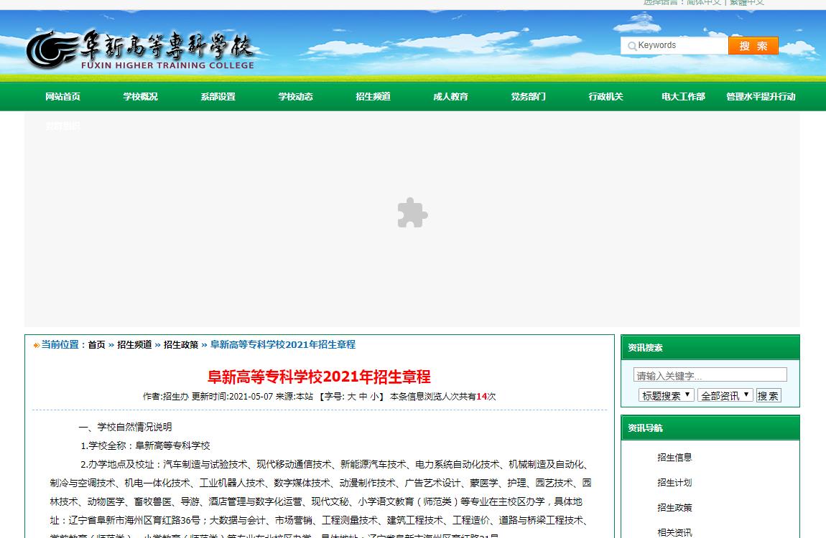Select 招生频道 in the green nav bar
Viewport: 826px width, 538px height.
coord(373,97)
